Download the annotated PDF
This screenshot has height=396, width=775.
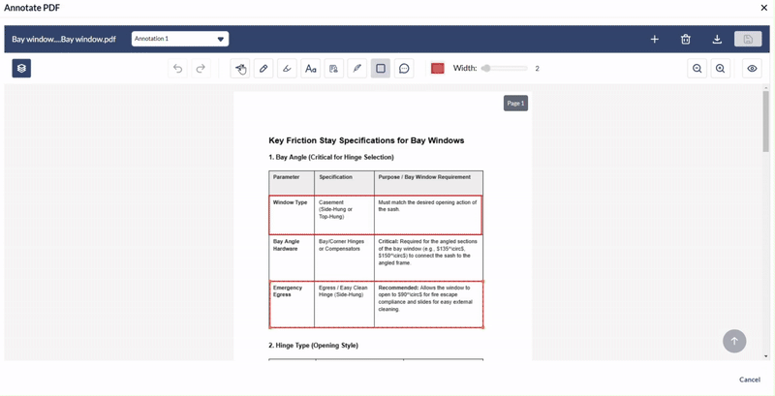[x=717, y=39]
